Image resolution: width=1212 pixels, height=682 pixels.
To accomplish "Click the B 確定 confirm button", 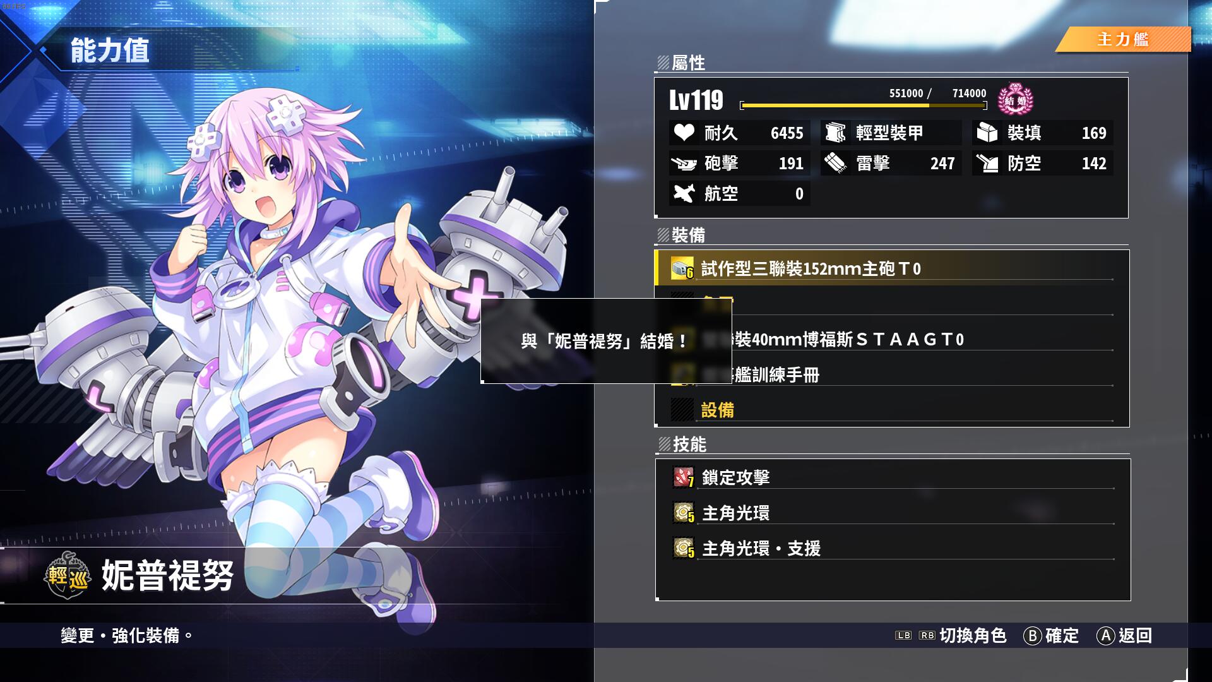I will tap(1051, 635).
